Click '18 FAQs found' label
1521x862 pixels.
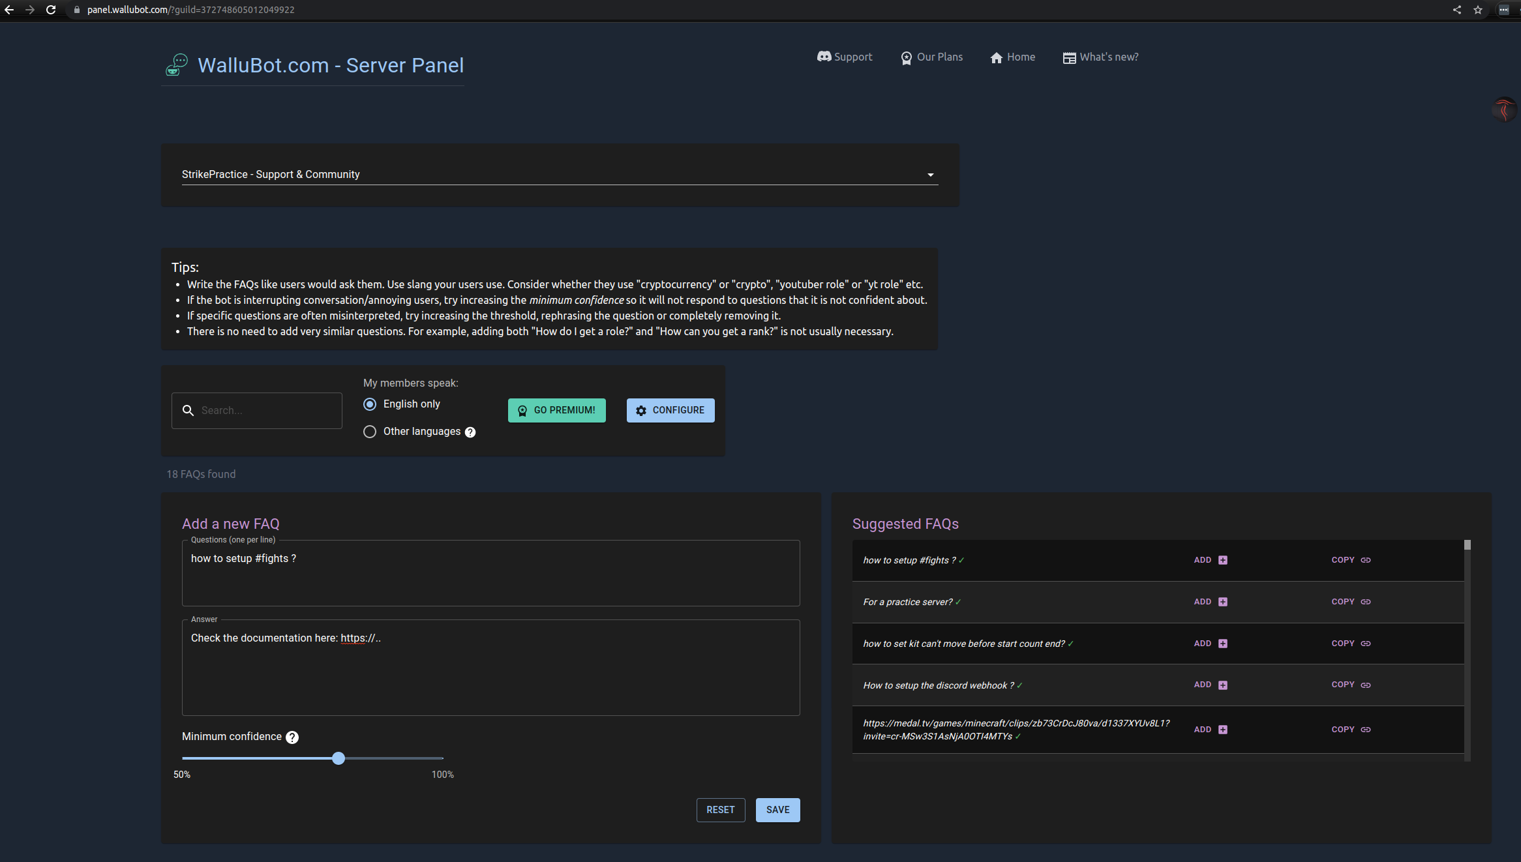pos(201,474)
